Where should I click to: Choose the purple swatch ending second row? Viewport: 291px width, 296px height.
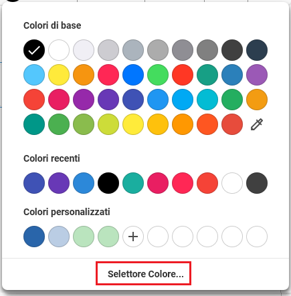click(x=257, y=75)
